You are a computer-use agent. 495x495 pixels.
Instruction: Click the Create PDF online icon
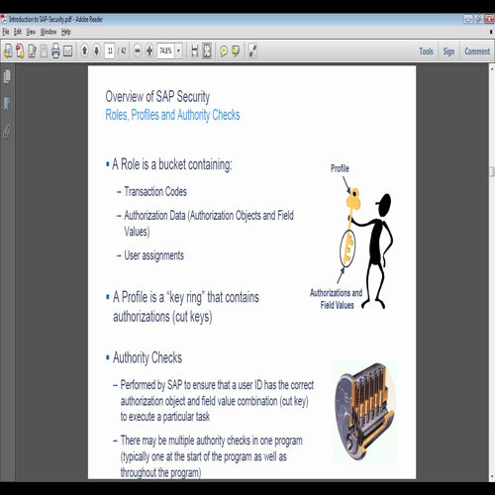(x=20, y=51)
